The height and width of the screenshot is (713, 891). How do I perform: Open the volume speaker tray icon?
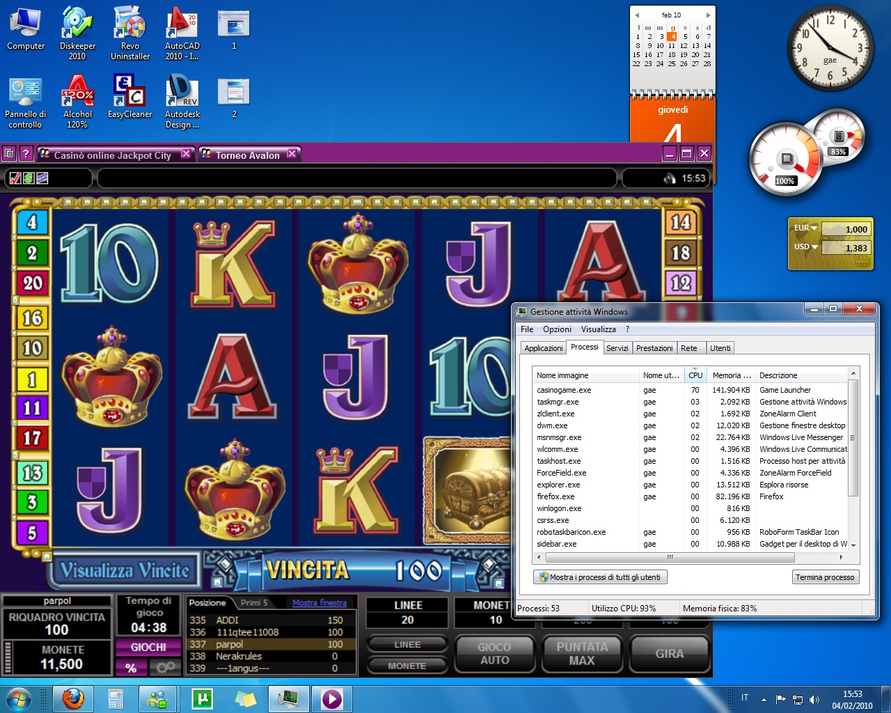tap(814, 699)
